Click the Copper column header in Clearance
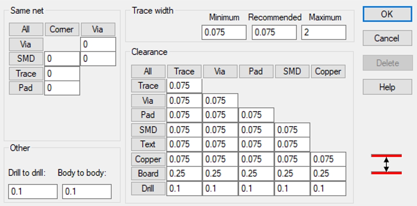This screenshot has height=206, width=417. click(328, 71)
